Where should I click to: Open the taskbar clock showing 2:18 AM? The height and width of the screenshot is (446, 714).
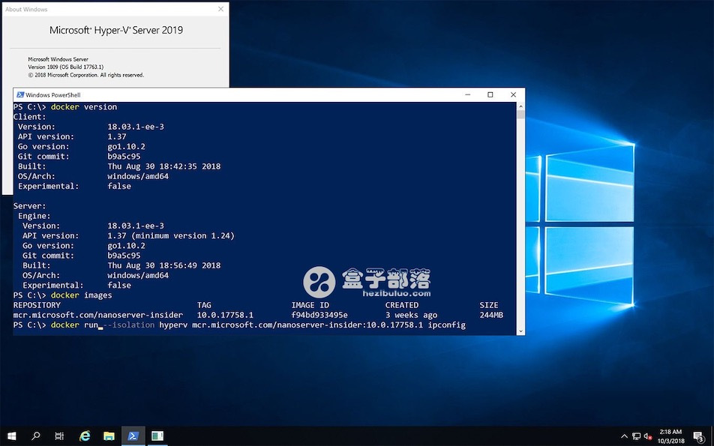pos(670,436)
